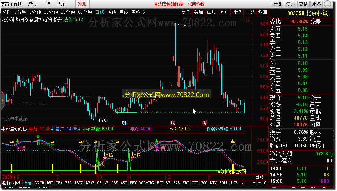Image resolution: width=337 pixels, height=191 pixels.
Task: Click the red diamond icon above chart
Action: [x=243, y=20]
